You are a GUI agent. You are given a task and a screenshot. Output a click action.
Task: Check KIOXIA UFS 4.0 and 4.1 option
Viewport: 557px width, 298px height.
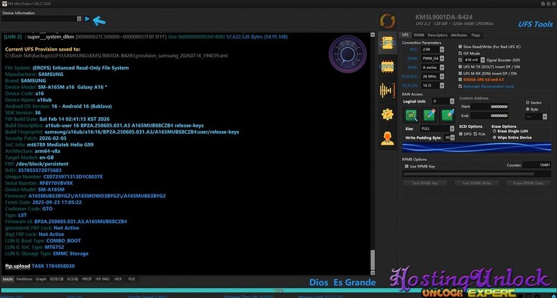click(x=460, y=79)
